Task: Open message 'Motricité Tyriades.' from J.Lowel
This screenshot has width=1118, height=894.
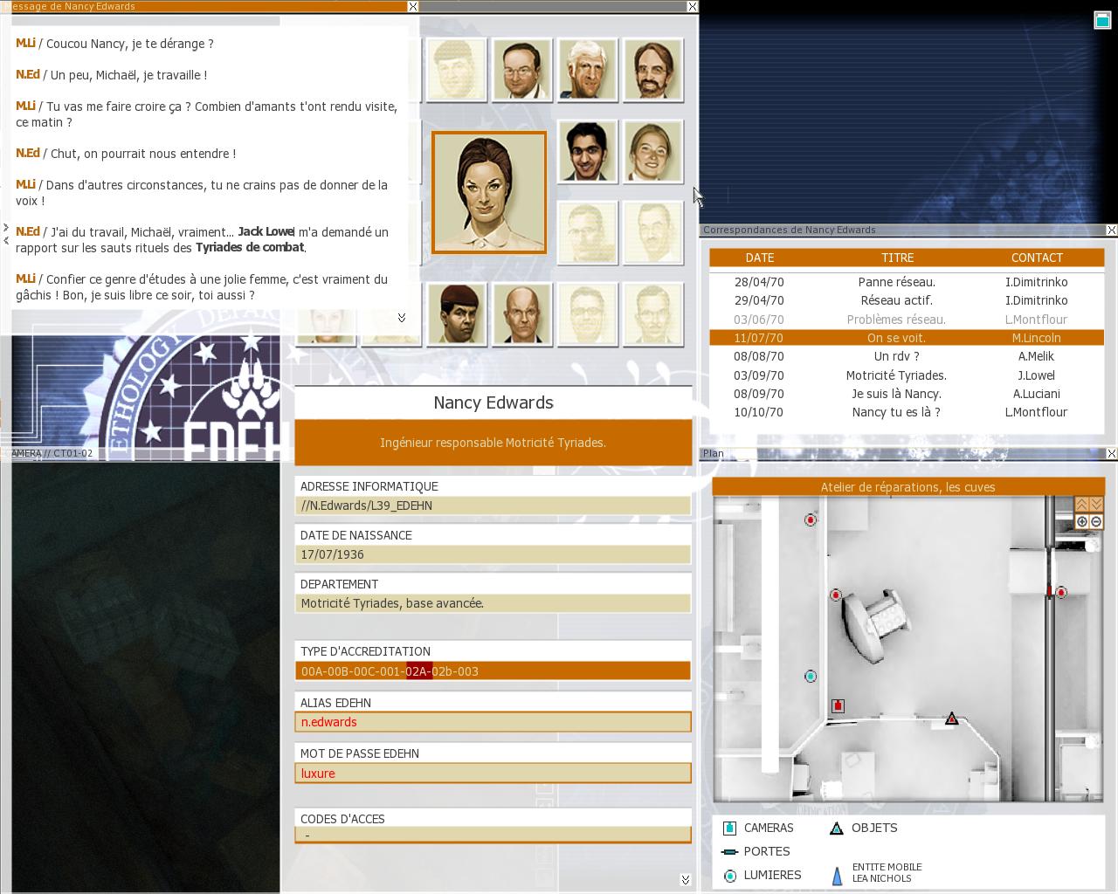Action: click(x=896, y=375)
